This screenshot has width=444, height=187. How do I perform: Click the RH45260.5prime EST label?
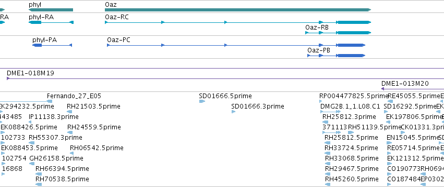pos(352,179)
